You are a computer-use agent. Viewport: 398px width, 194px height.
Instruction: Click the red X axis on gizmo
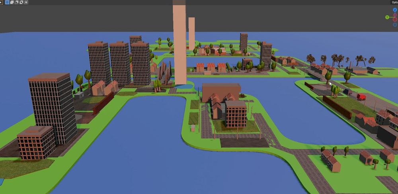click(395, 20)
